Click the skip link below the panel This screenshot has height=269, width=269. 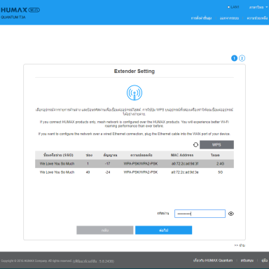240,245
